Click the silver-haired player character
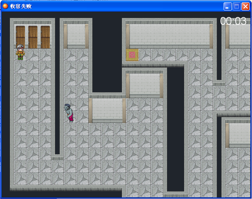Screen dimensions: 252x199 pos(20,52)
